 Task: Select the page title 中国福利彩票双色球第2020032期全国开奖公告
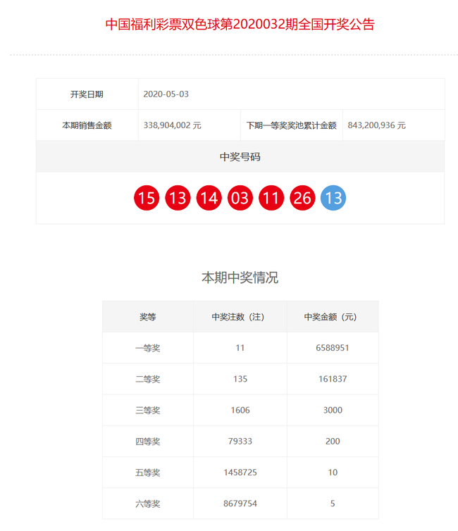pos(240,25)
